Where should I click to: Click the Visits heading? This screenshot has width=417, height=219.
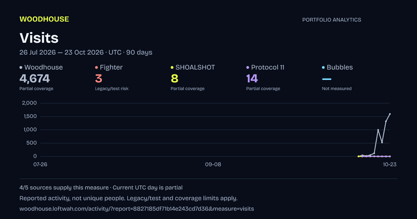click(39, 38)
